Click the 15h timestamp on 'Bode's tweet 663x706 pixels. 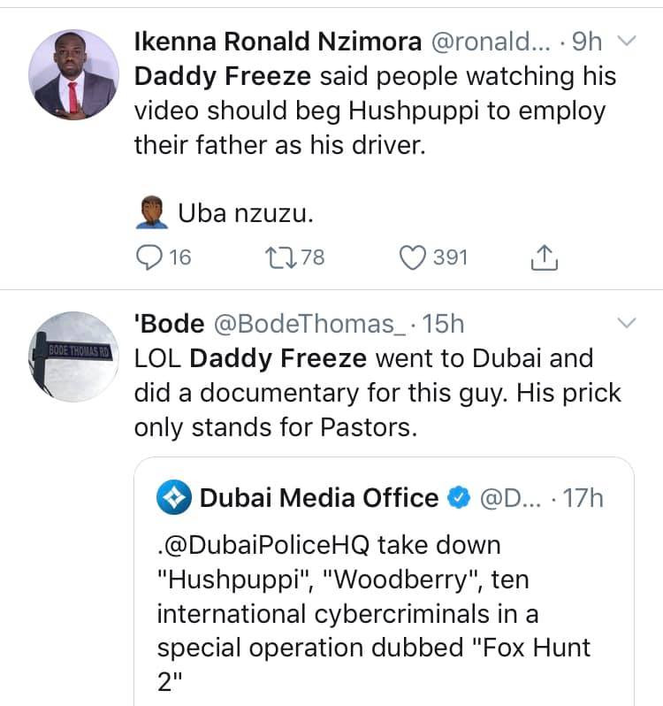[x=443, y=324]
